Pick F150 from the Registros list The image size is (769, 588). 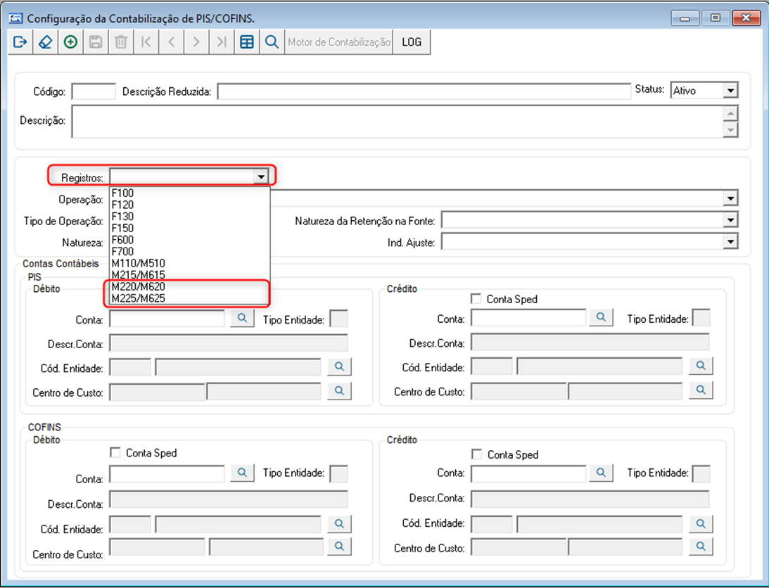pyautogui.click(x=189, y=228)
